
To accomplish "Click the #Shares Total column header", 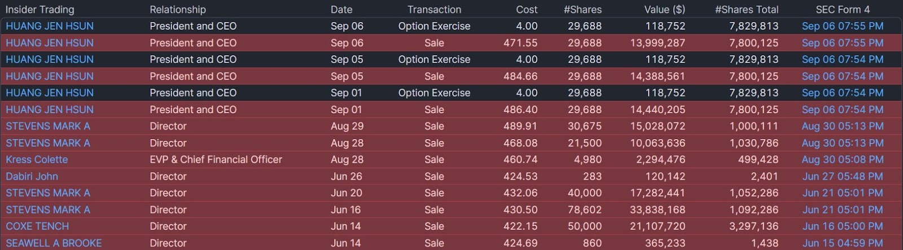I will point(746,10).
